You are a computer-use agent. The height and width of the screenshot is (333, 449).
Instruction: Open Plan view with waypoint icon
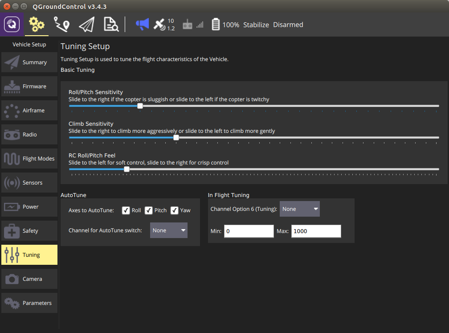click(x=61, y=25)
